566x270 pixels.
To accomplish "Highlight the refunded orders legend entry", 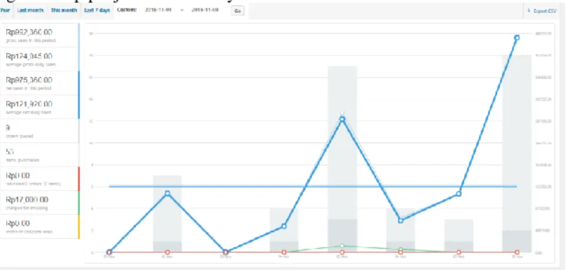I will [40, 178].
